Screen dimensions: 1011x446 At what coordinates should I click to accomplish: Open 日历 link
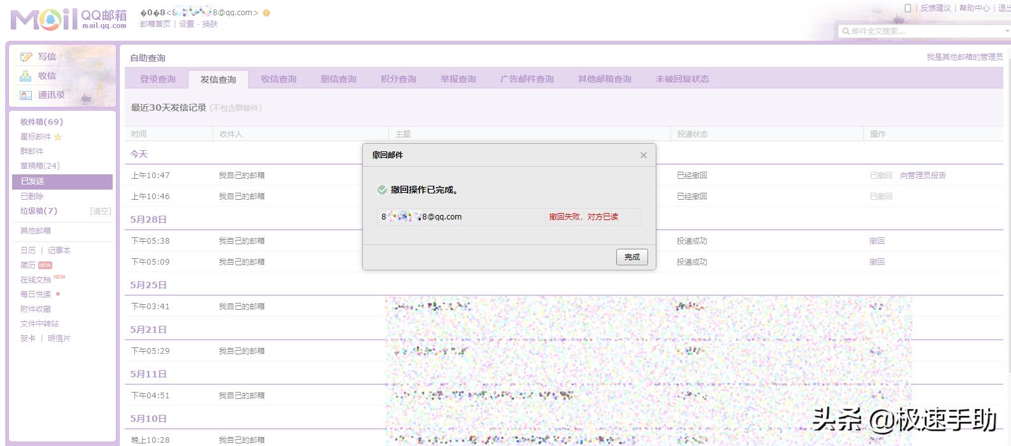pos(28,251)
